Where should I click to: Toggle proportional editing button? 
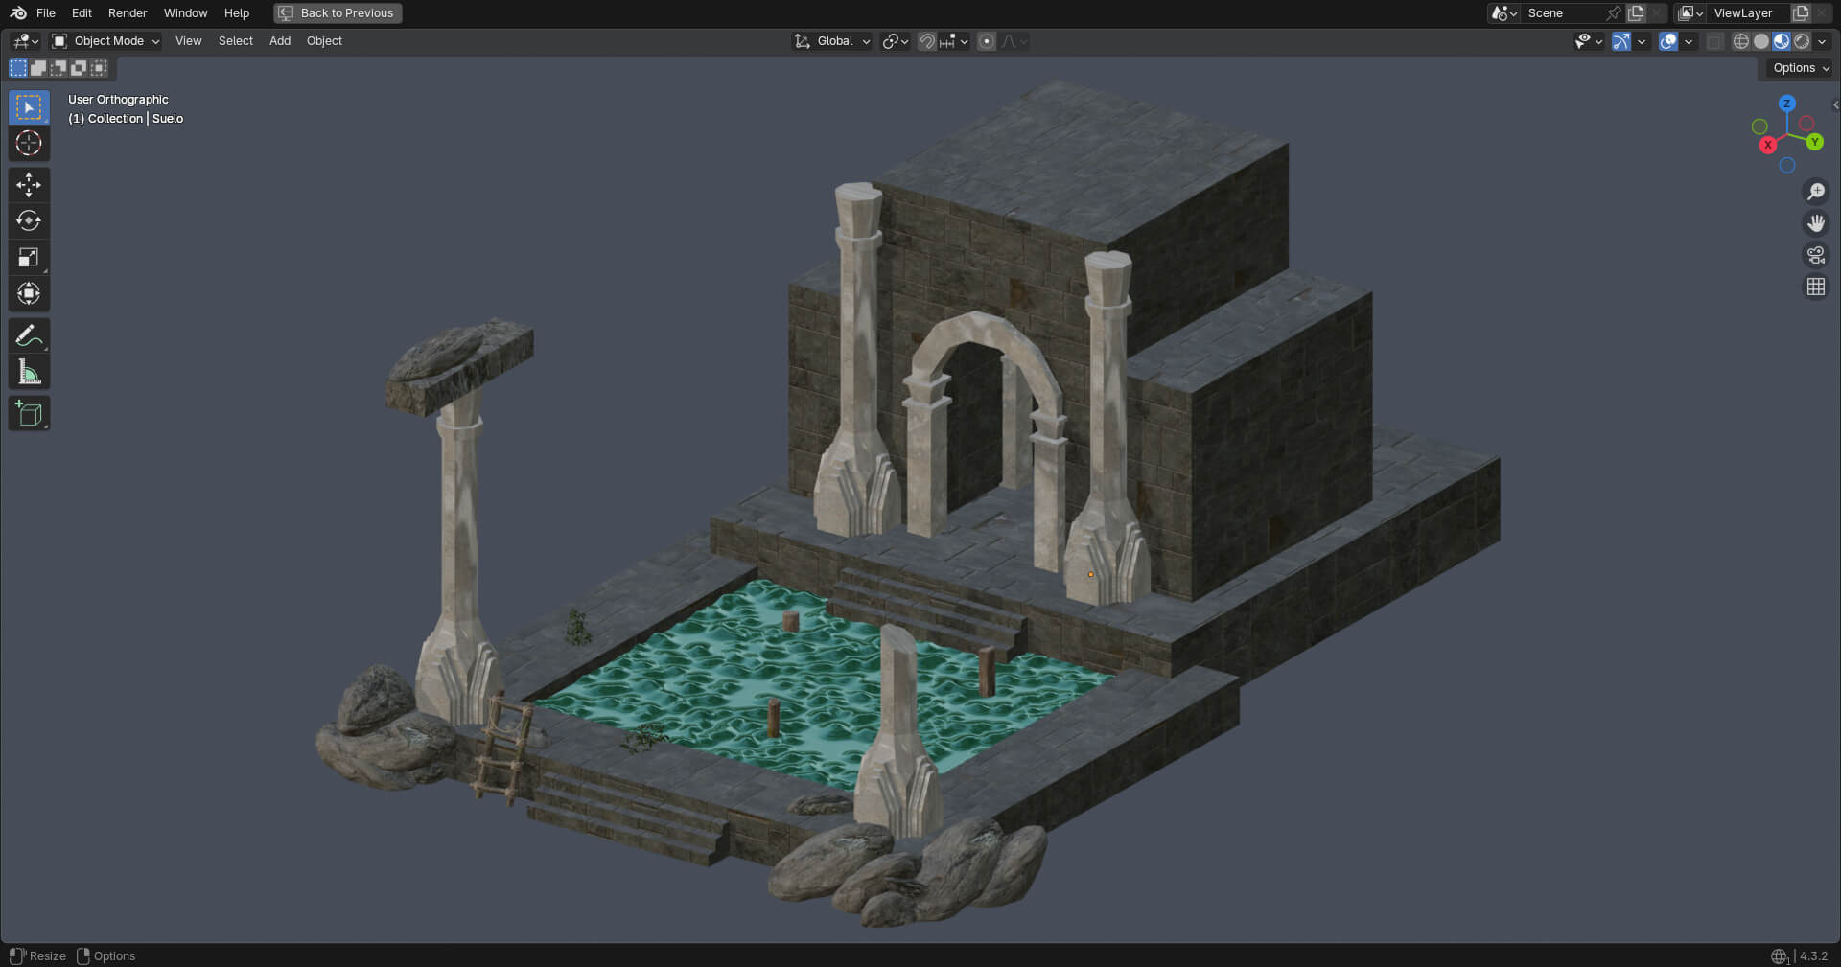tap(987, 41)
